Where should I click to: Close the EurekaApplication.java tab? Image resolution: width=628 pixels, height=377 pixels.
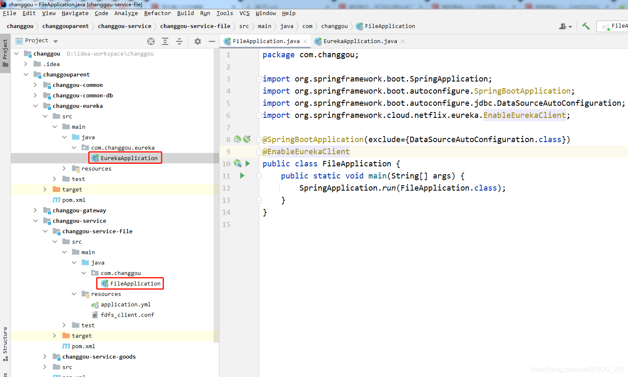pos(403,41)
